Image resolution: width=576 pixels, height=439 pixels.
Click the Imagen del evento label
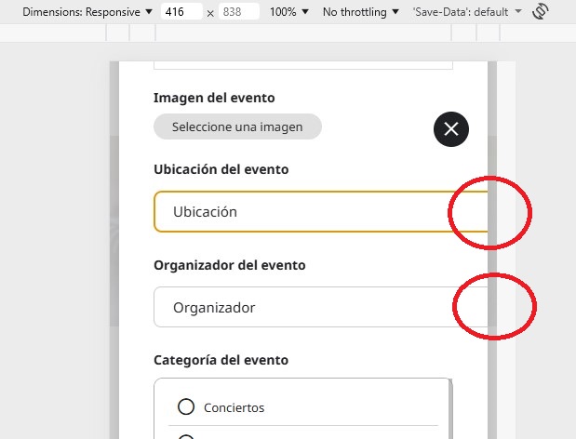213,98
